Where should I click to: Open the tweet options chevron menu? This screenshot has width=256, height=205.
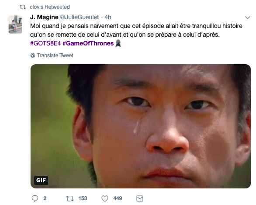coord(248,17)
